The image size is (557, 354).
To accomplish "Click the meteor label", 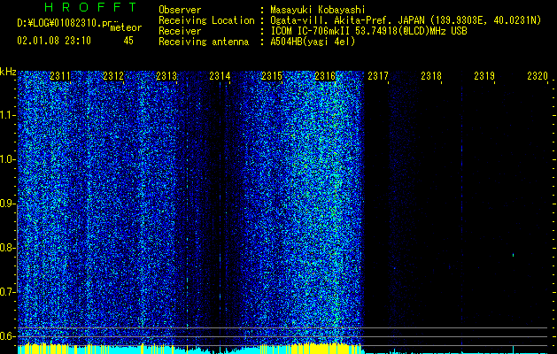I will point(126,27).
